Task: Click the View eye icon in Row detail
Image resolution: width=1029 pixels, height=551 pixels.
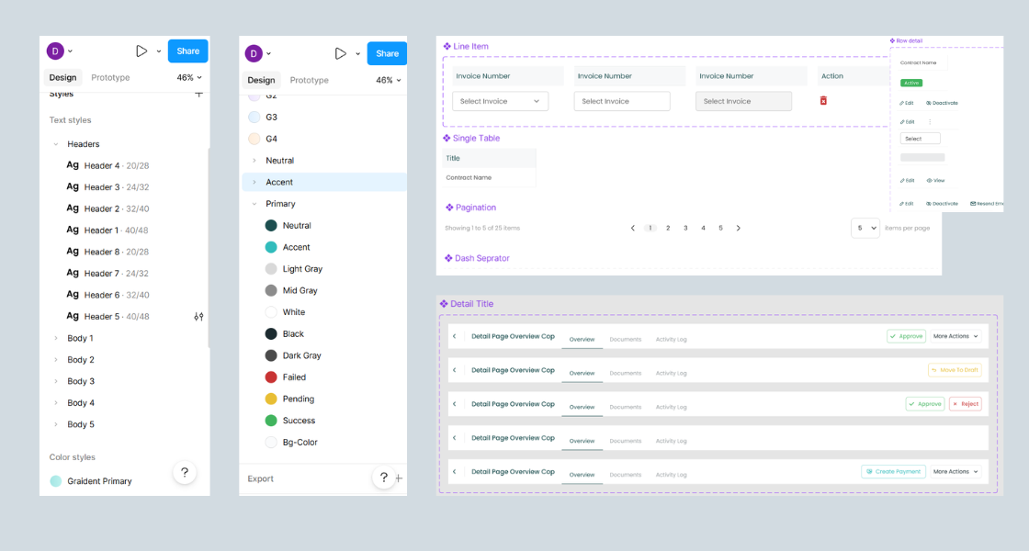Action: click(929, 180)
